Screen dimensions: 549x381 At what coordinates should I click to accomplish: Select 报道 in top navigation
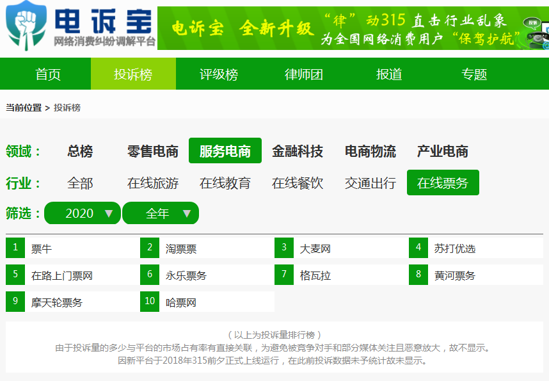point(389,74)
